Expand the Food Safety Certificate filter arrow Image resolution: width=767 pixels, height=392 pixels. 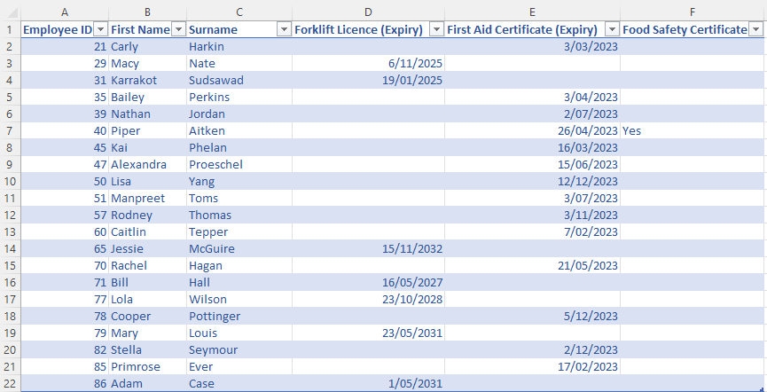755,29
